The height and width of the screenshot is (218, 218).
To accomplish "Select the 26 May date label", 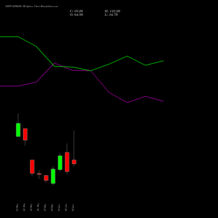I will [38, 208].
